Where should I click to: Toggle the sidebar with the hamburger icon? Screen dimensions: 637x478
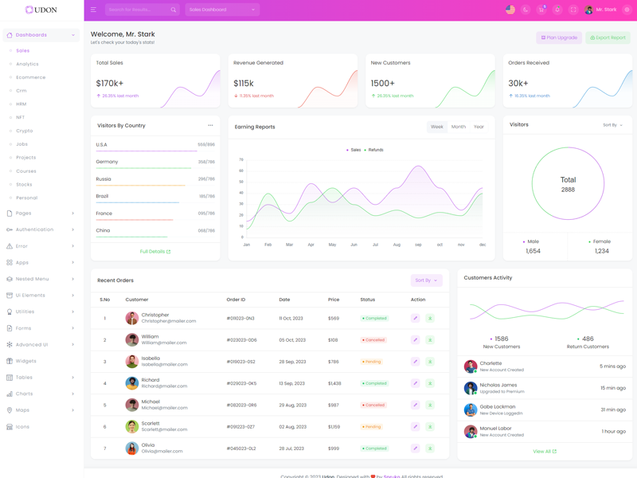point(93,10)
